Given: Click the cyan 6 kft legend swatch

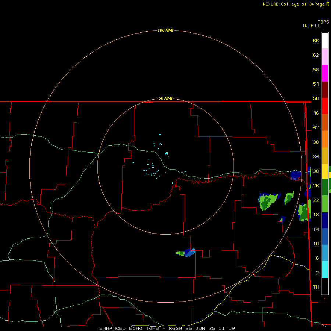Looking at the screenshot, I should [x=325, y=270].
